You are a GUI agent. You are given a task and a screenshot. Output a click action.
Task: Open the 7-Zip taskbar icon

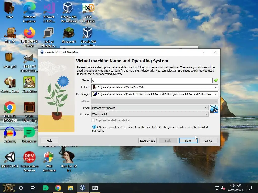95,188
